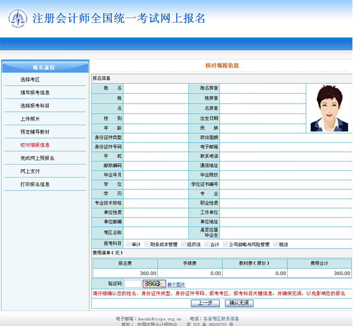Screen dimensions: 353x326
Task: Go to 填写报考信息 step
Action: click(35, 93)
